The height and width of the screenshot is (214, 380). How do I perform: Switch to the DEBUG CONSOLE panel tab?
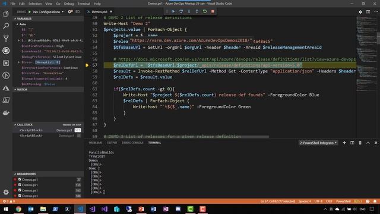pyautogui.click(x=132, y=143)
